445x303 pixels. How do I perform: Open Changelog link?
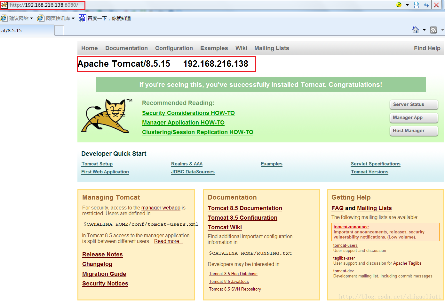pyautogui.click(x=97, y=264)
